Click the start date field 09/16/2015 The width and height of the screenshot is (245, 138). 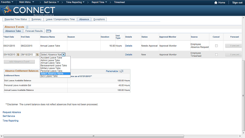pyautogui.click(x=10, y=54)
